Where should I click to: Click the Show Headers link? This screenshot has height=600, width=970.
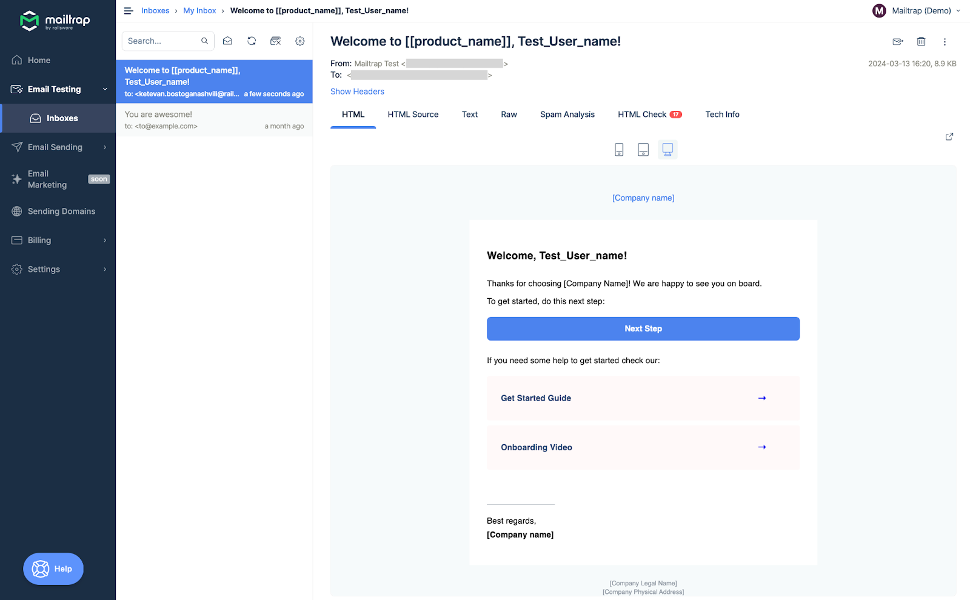point(357,91)
